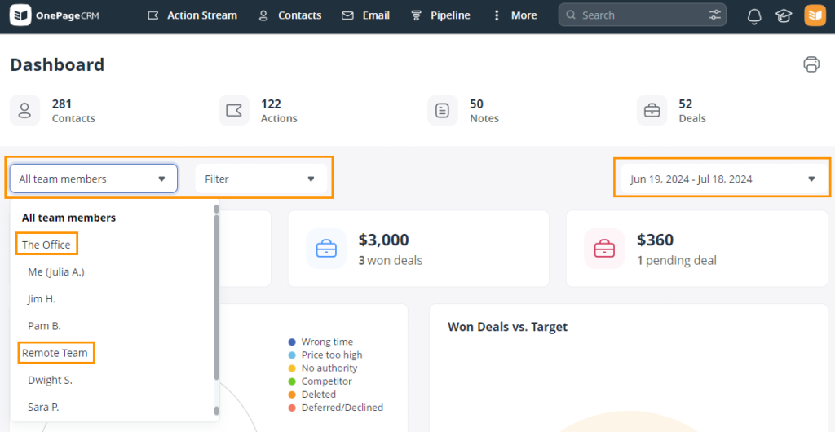Screen dimensions: 835x432
Task: Open the More navigation menu
Action: [x=515, y=15]
